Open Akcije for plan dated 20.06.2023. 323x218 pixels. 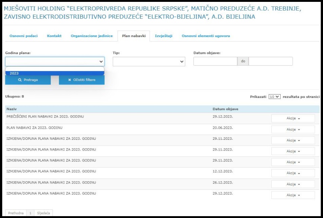[293, 129]
